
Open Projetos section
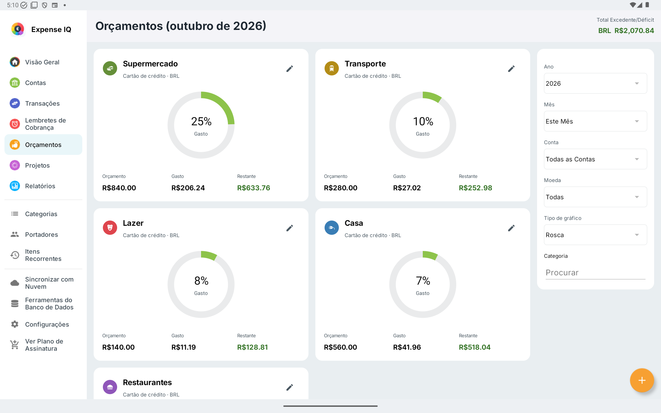43,165
